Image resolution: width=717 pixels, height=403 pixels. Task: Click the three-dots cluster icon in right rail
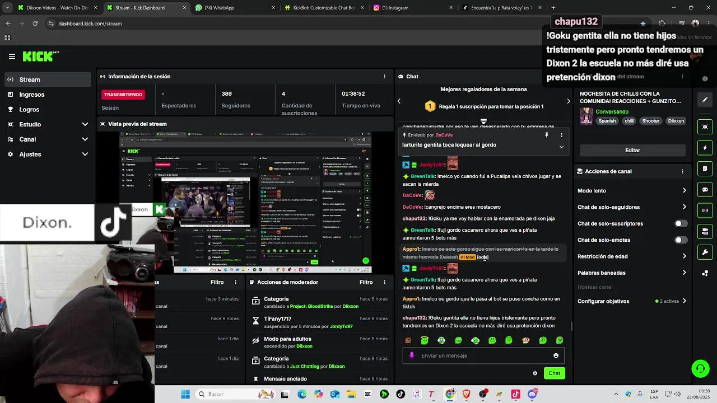point(705,273)
